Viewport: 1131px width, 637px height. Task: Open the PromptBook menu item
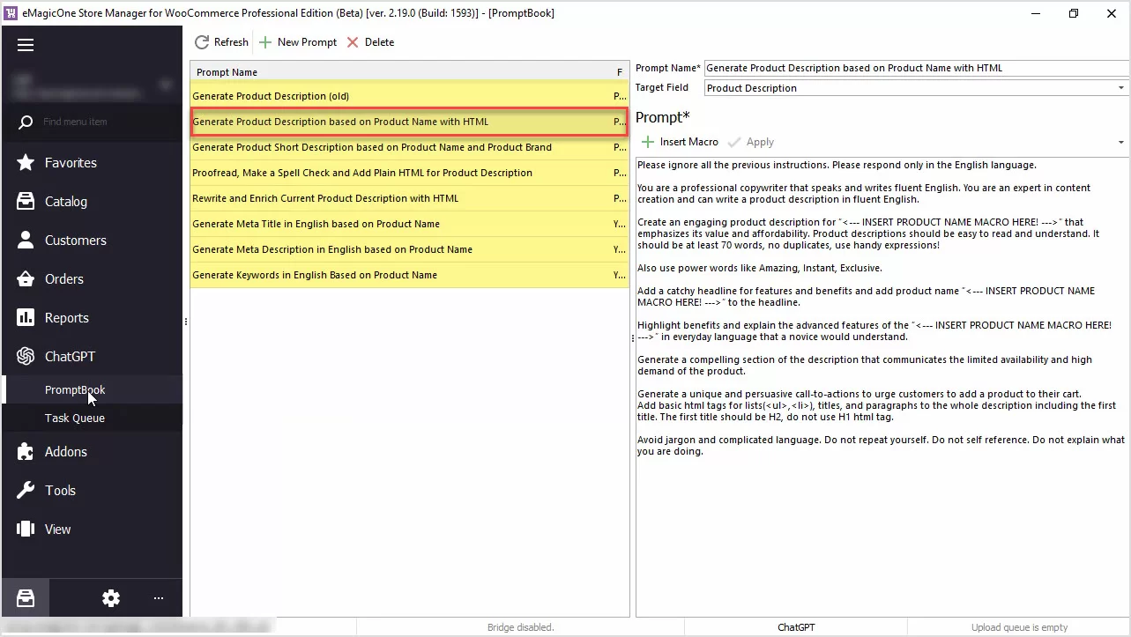pos(75,389)
